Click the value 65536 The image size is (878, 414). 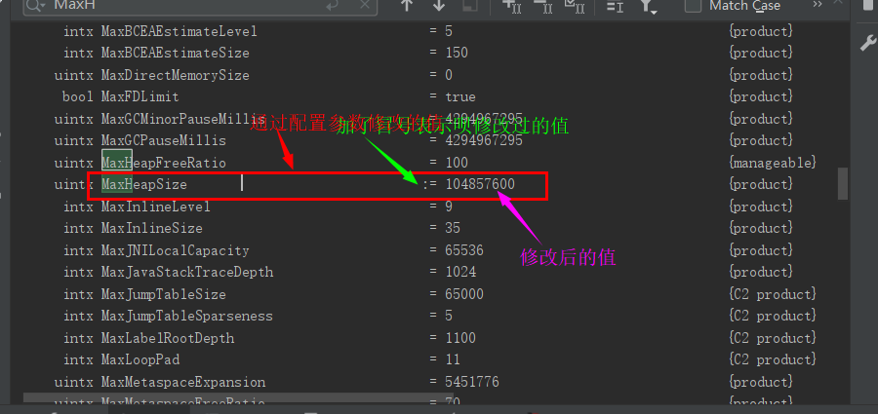(x=464, y=250)
